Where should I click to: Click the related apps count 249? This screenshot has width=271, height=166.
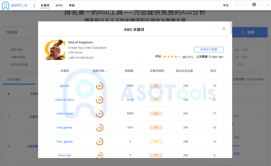pos(186,127)
